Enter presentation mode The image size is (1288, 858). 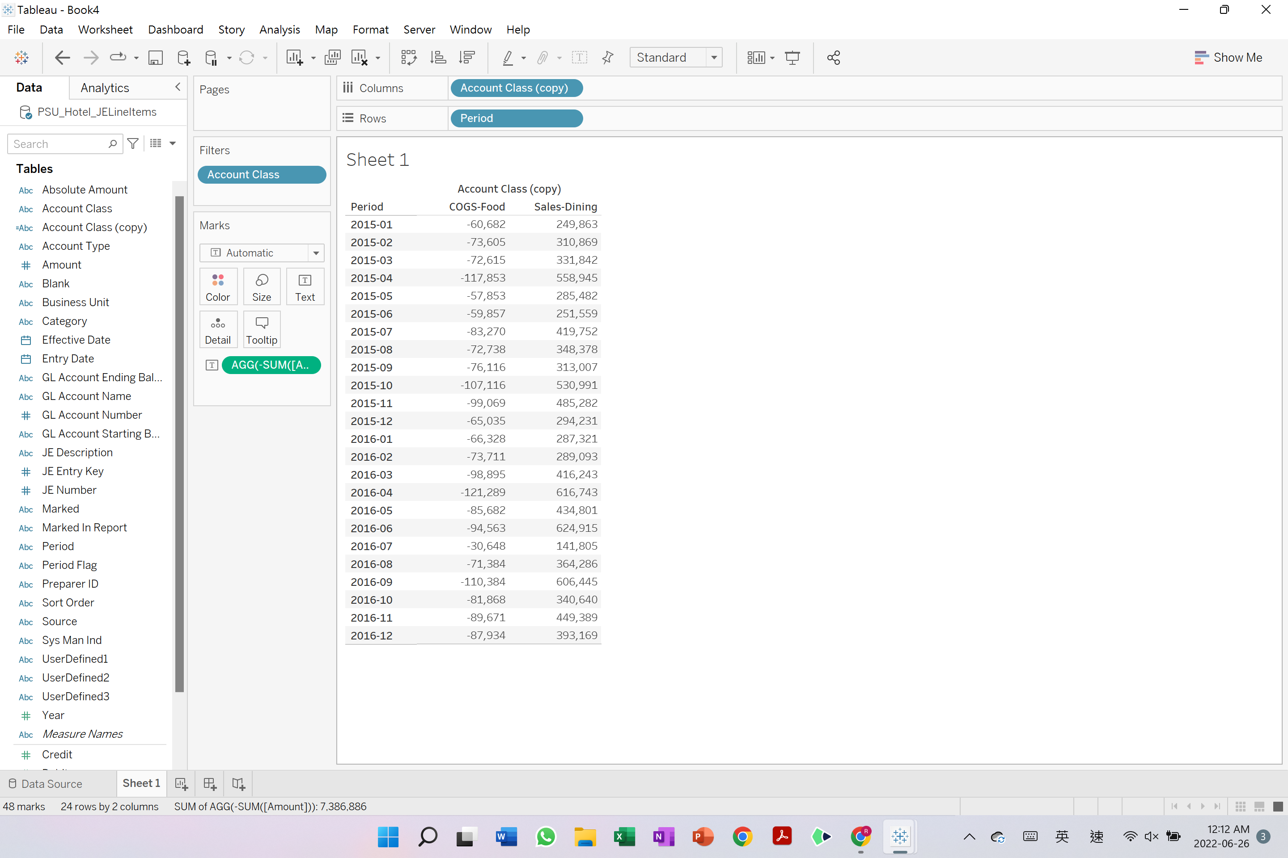tap(793, 57)
